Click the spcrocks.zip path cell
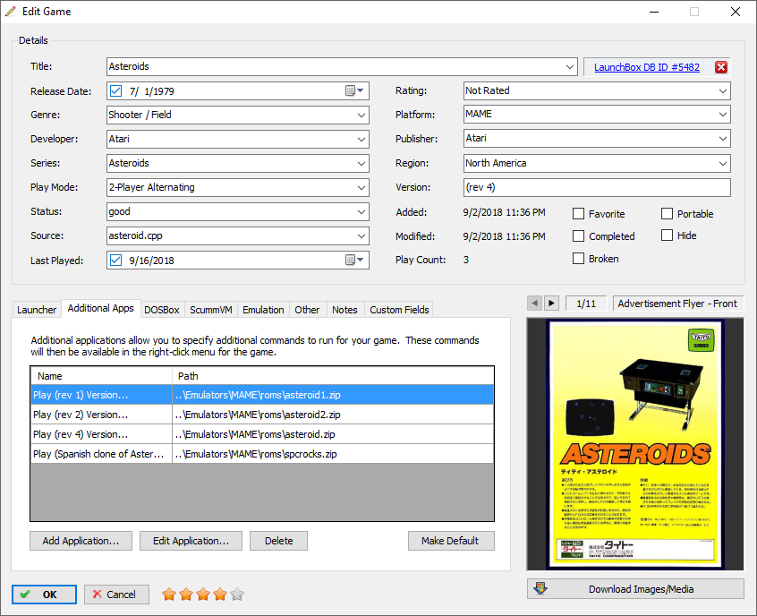The width and height of the screenshot is (757, 616). 333,454
